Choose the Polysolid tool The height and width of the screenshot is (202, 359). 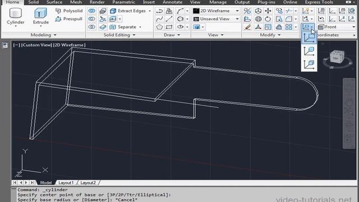coord(69,11)
